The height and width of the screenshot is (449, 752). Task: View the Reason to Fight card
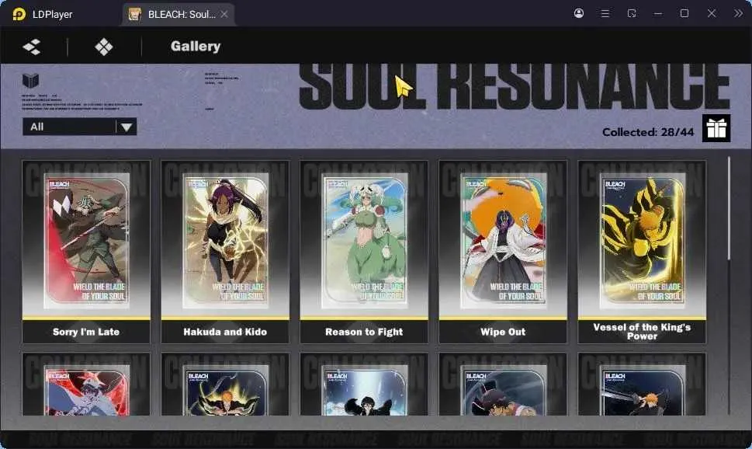coord(364,252)
